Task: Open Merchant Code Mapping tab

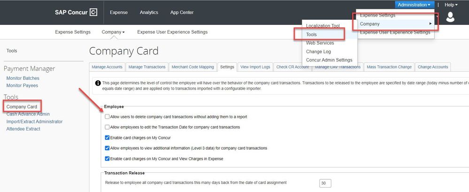Action: point(192,67)
